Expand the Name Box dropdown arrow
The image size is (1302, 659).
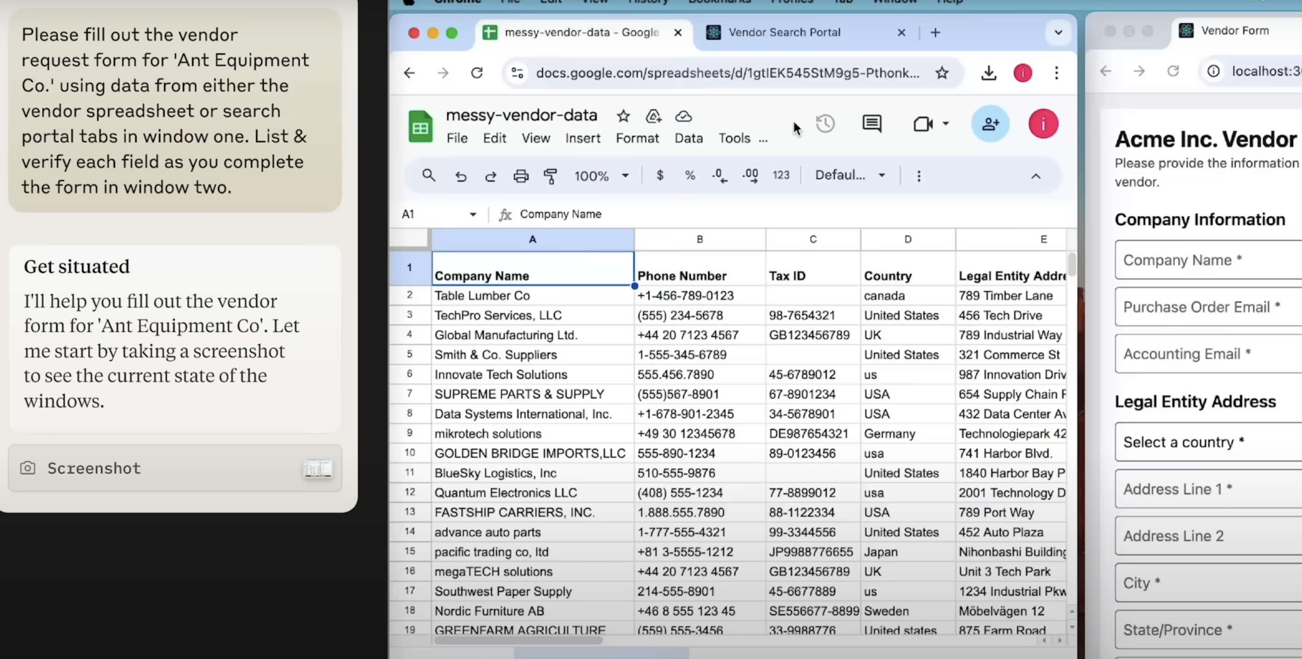pyautogui.click(x=473, y=214)
